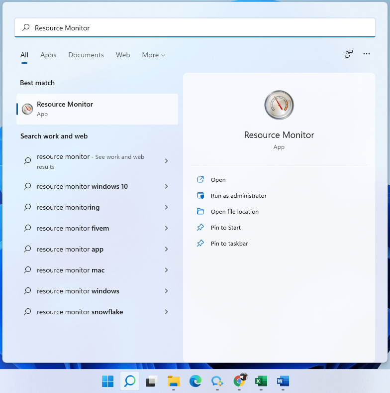This screenshot has width=390, height=393.
Task: Click the large Resource Monitor gauge icon in the preview pane
Action: coord(279,105)
